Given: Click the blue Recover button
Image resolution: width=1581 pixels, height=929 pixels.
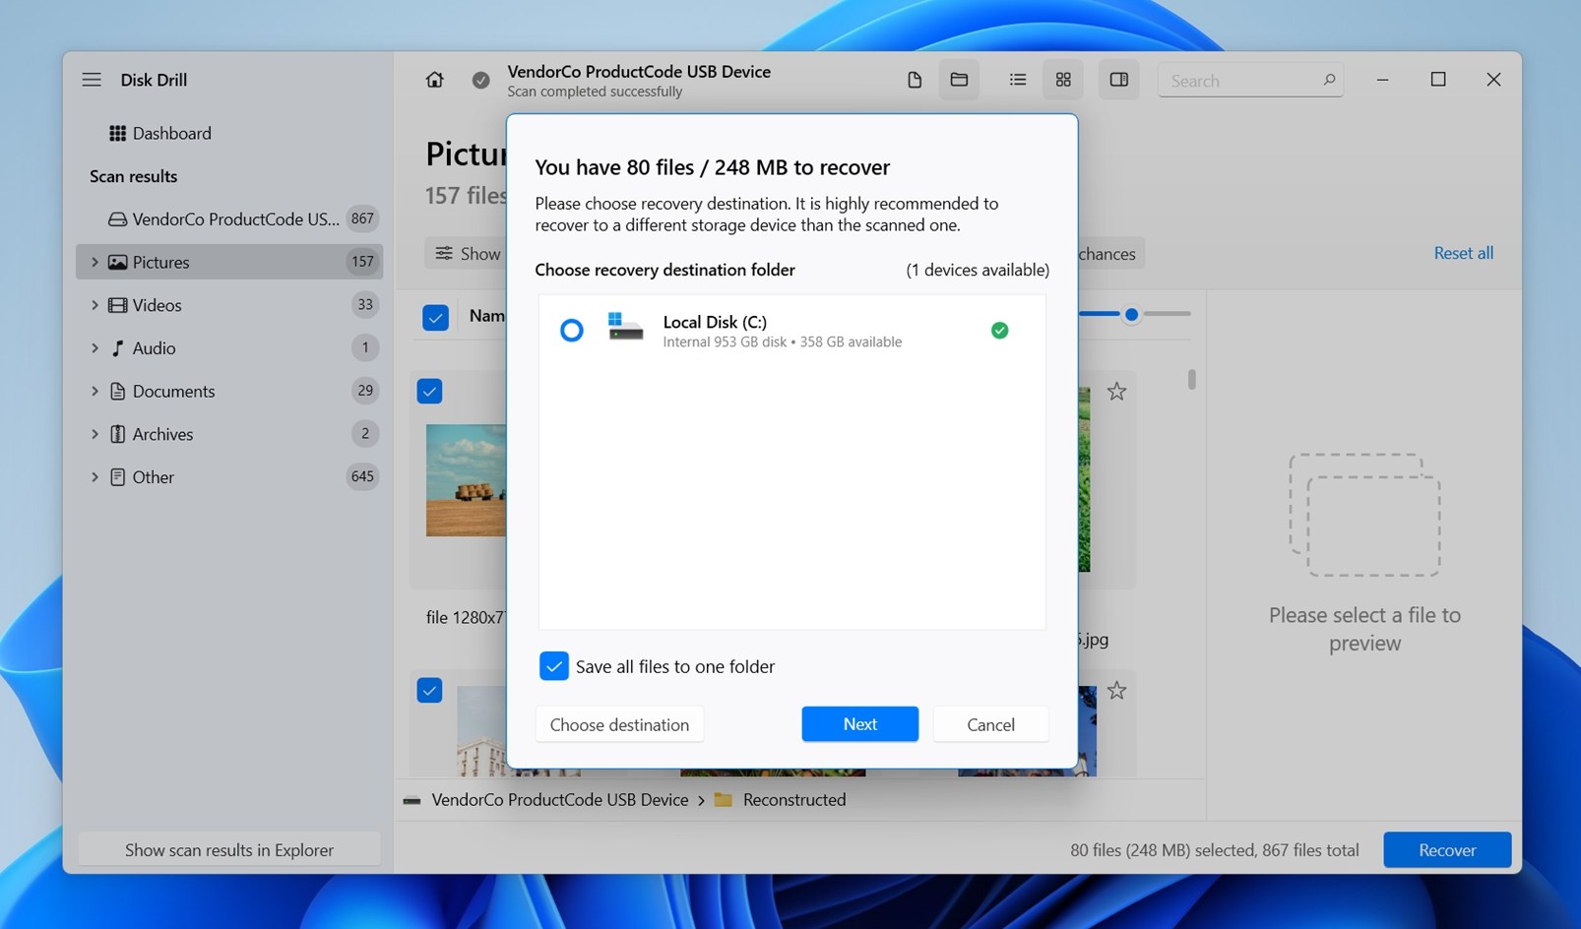Looking at the screenshot, I should pos(1447,850).
